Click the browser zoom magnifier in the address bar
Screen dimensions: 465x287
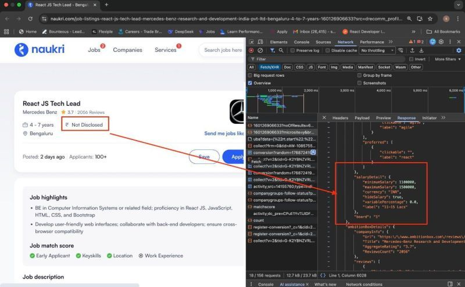(x=409, y=19)
